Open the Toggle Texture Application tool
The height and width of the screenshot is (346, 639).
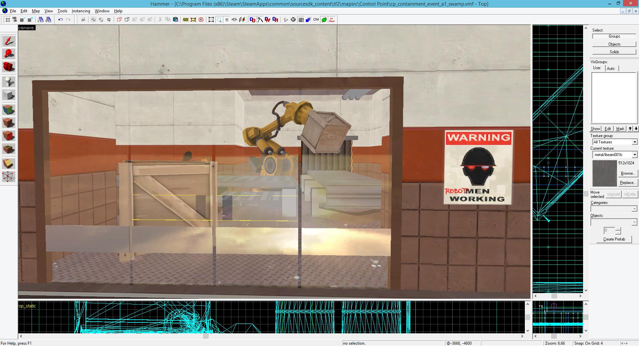[x=9, y=110]
